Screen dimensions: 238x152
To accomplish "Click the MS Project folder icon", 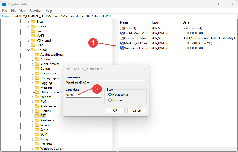I will (33, 40).
